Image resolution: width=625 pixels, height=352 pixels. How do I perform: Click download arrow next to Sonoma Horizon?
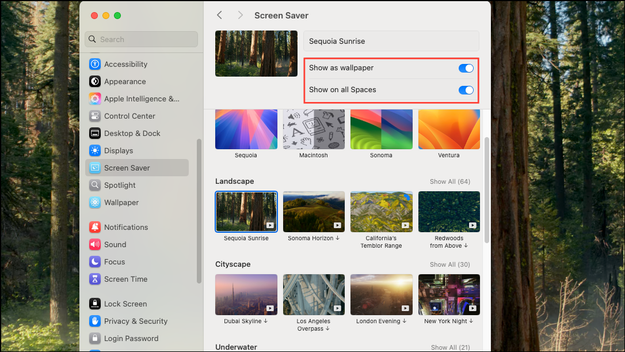coord(337,238)
